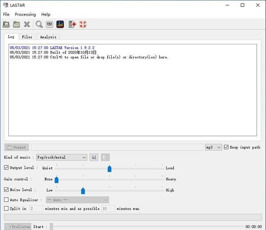This screenshot has height=230, width=266.
Task: Click the magnifying glass analyze icon
Action: tap(39, 24)
